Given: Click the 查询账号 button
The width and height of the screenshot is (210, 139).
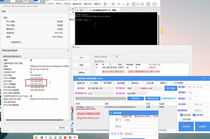Looking at the screenshot, I should point(136,98).
